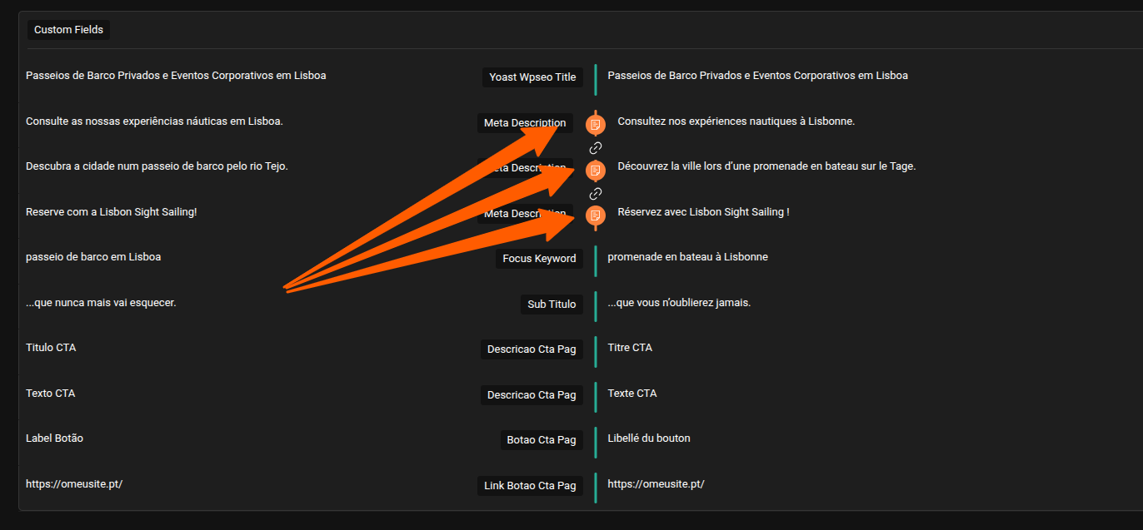Screen dimensions: 1143x530
Task: Edit the "promenade en bateau à Lisbonne" translation
Action: click(687, 257)
